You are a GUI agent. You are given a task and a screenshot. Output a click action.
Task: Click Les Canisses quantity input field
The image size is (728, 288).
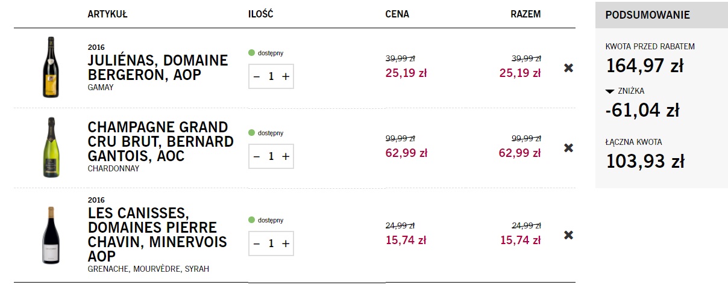271,244
